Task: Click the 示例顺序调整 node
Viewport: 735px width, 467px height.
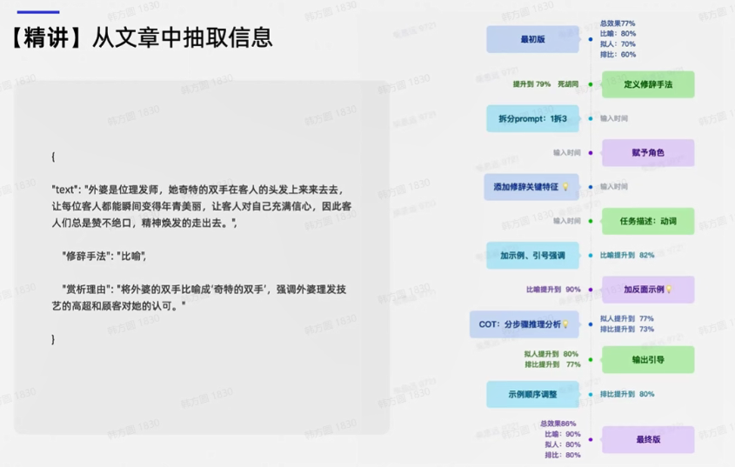Action: 532,394
